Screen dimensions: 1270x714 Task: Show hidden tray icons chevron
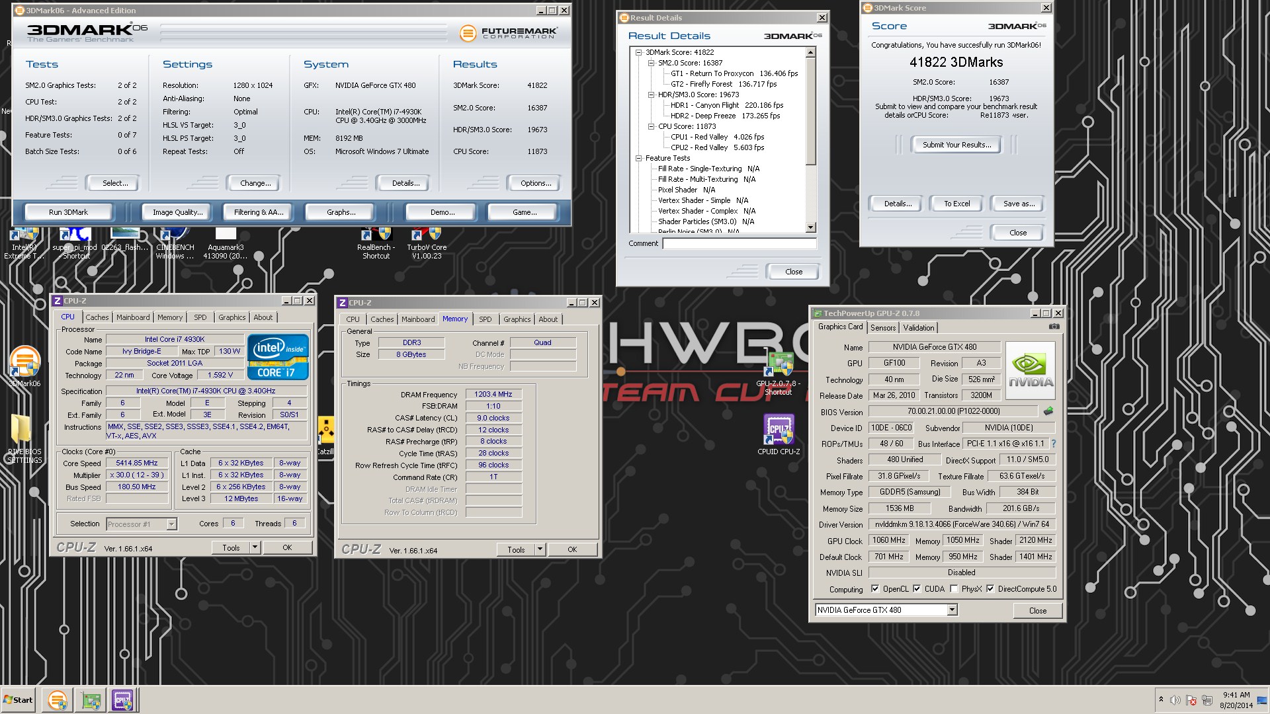[1161, 699]
